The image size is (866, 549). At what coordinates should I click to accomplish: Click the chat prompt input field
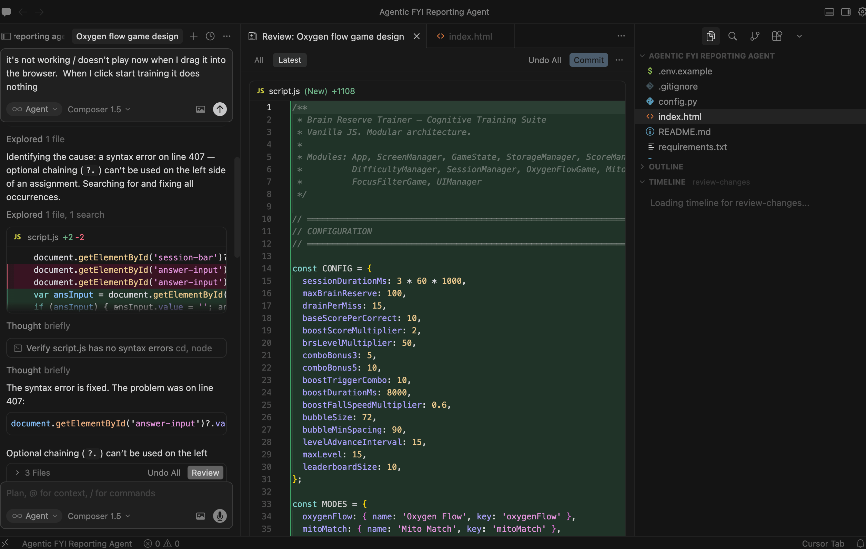[108, 493]
